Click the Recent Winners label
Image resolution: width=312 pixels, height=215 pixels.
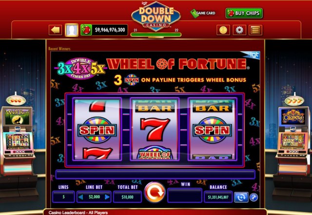coord(59,49)
